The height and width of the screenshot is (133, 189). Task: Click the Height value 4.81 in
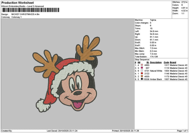point(184,8)
